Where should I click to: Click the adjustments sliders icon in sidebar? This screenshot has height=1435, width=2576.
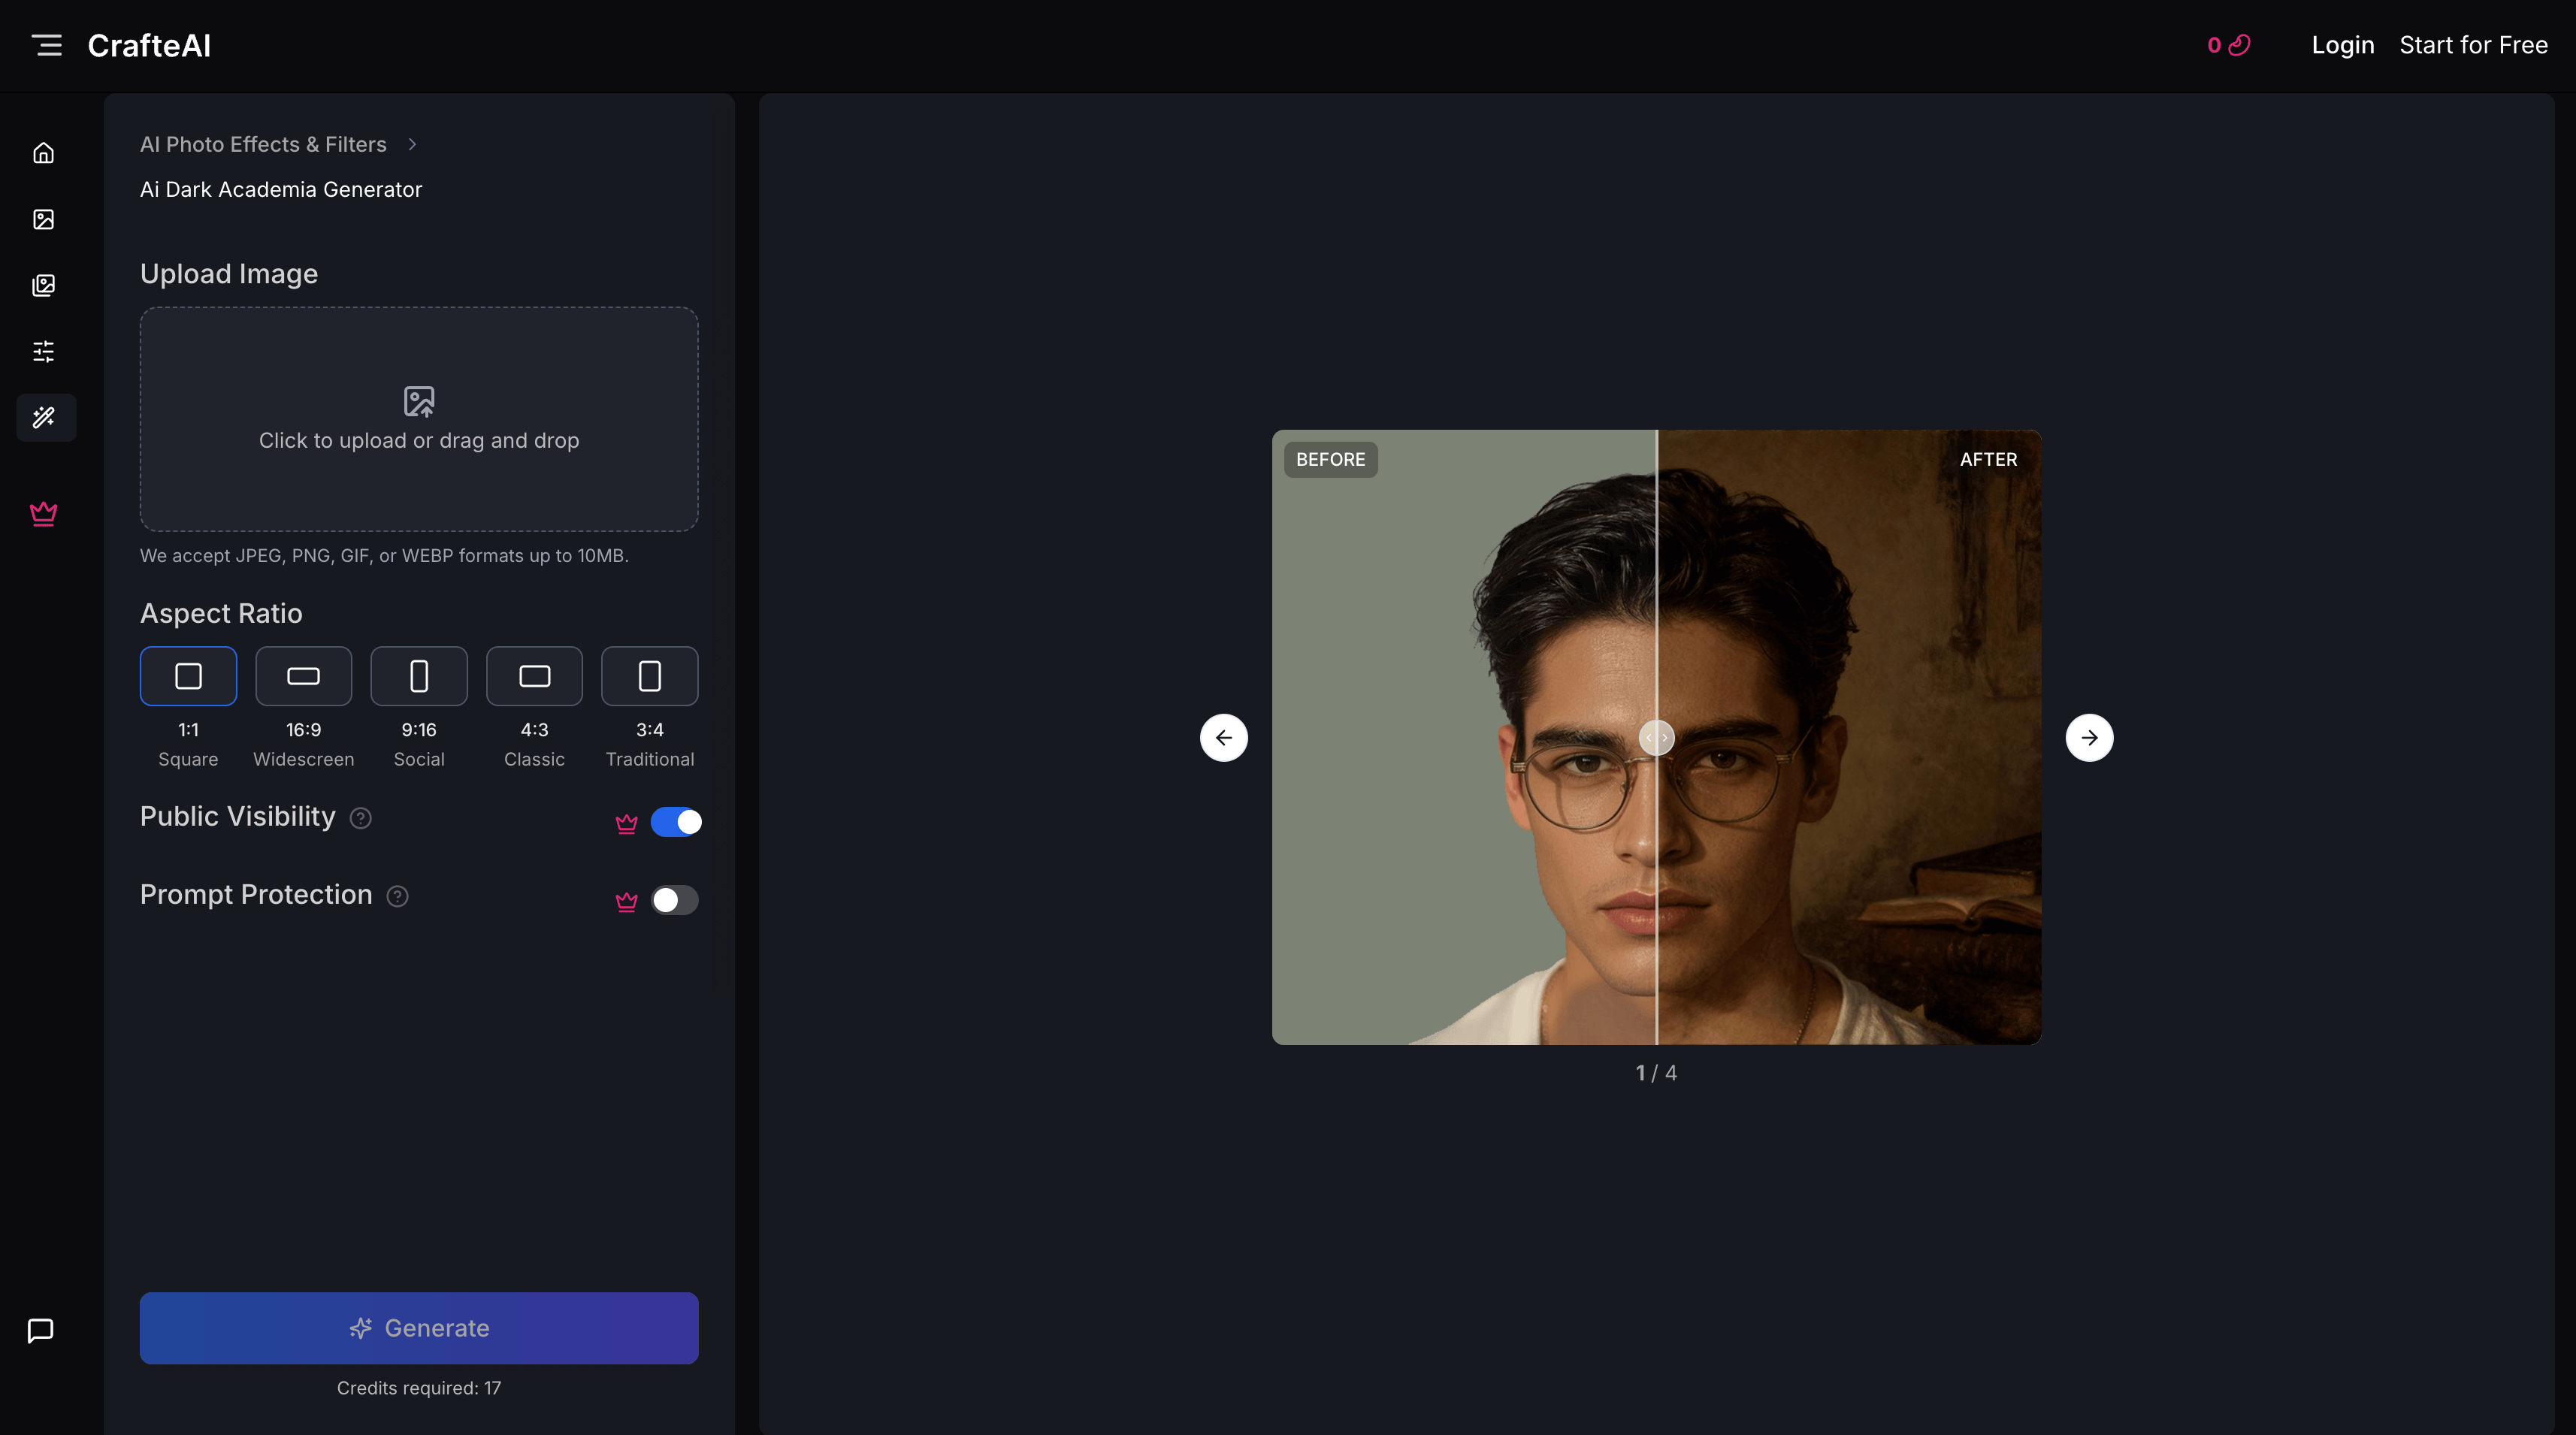click(x=45, y=351)
